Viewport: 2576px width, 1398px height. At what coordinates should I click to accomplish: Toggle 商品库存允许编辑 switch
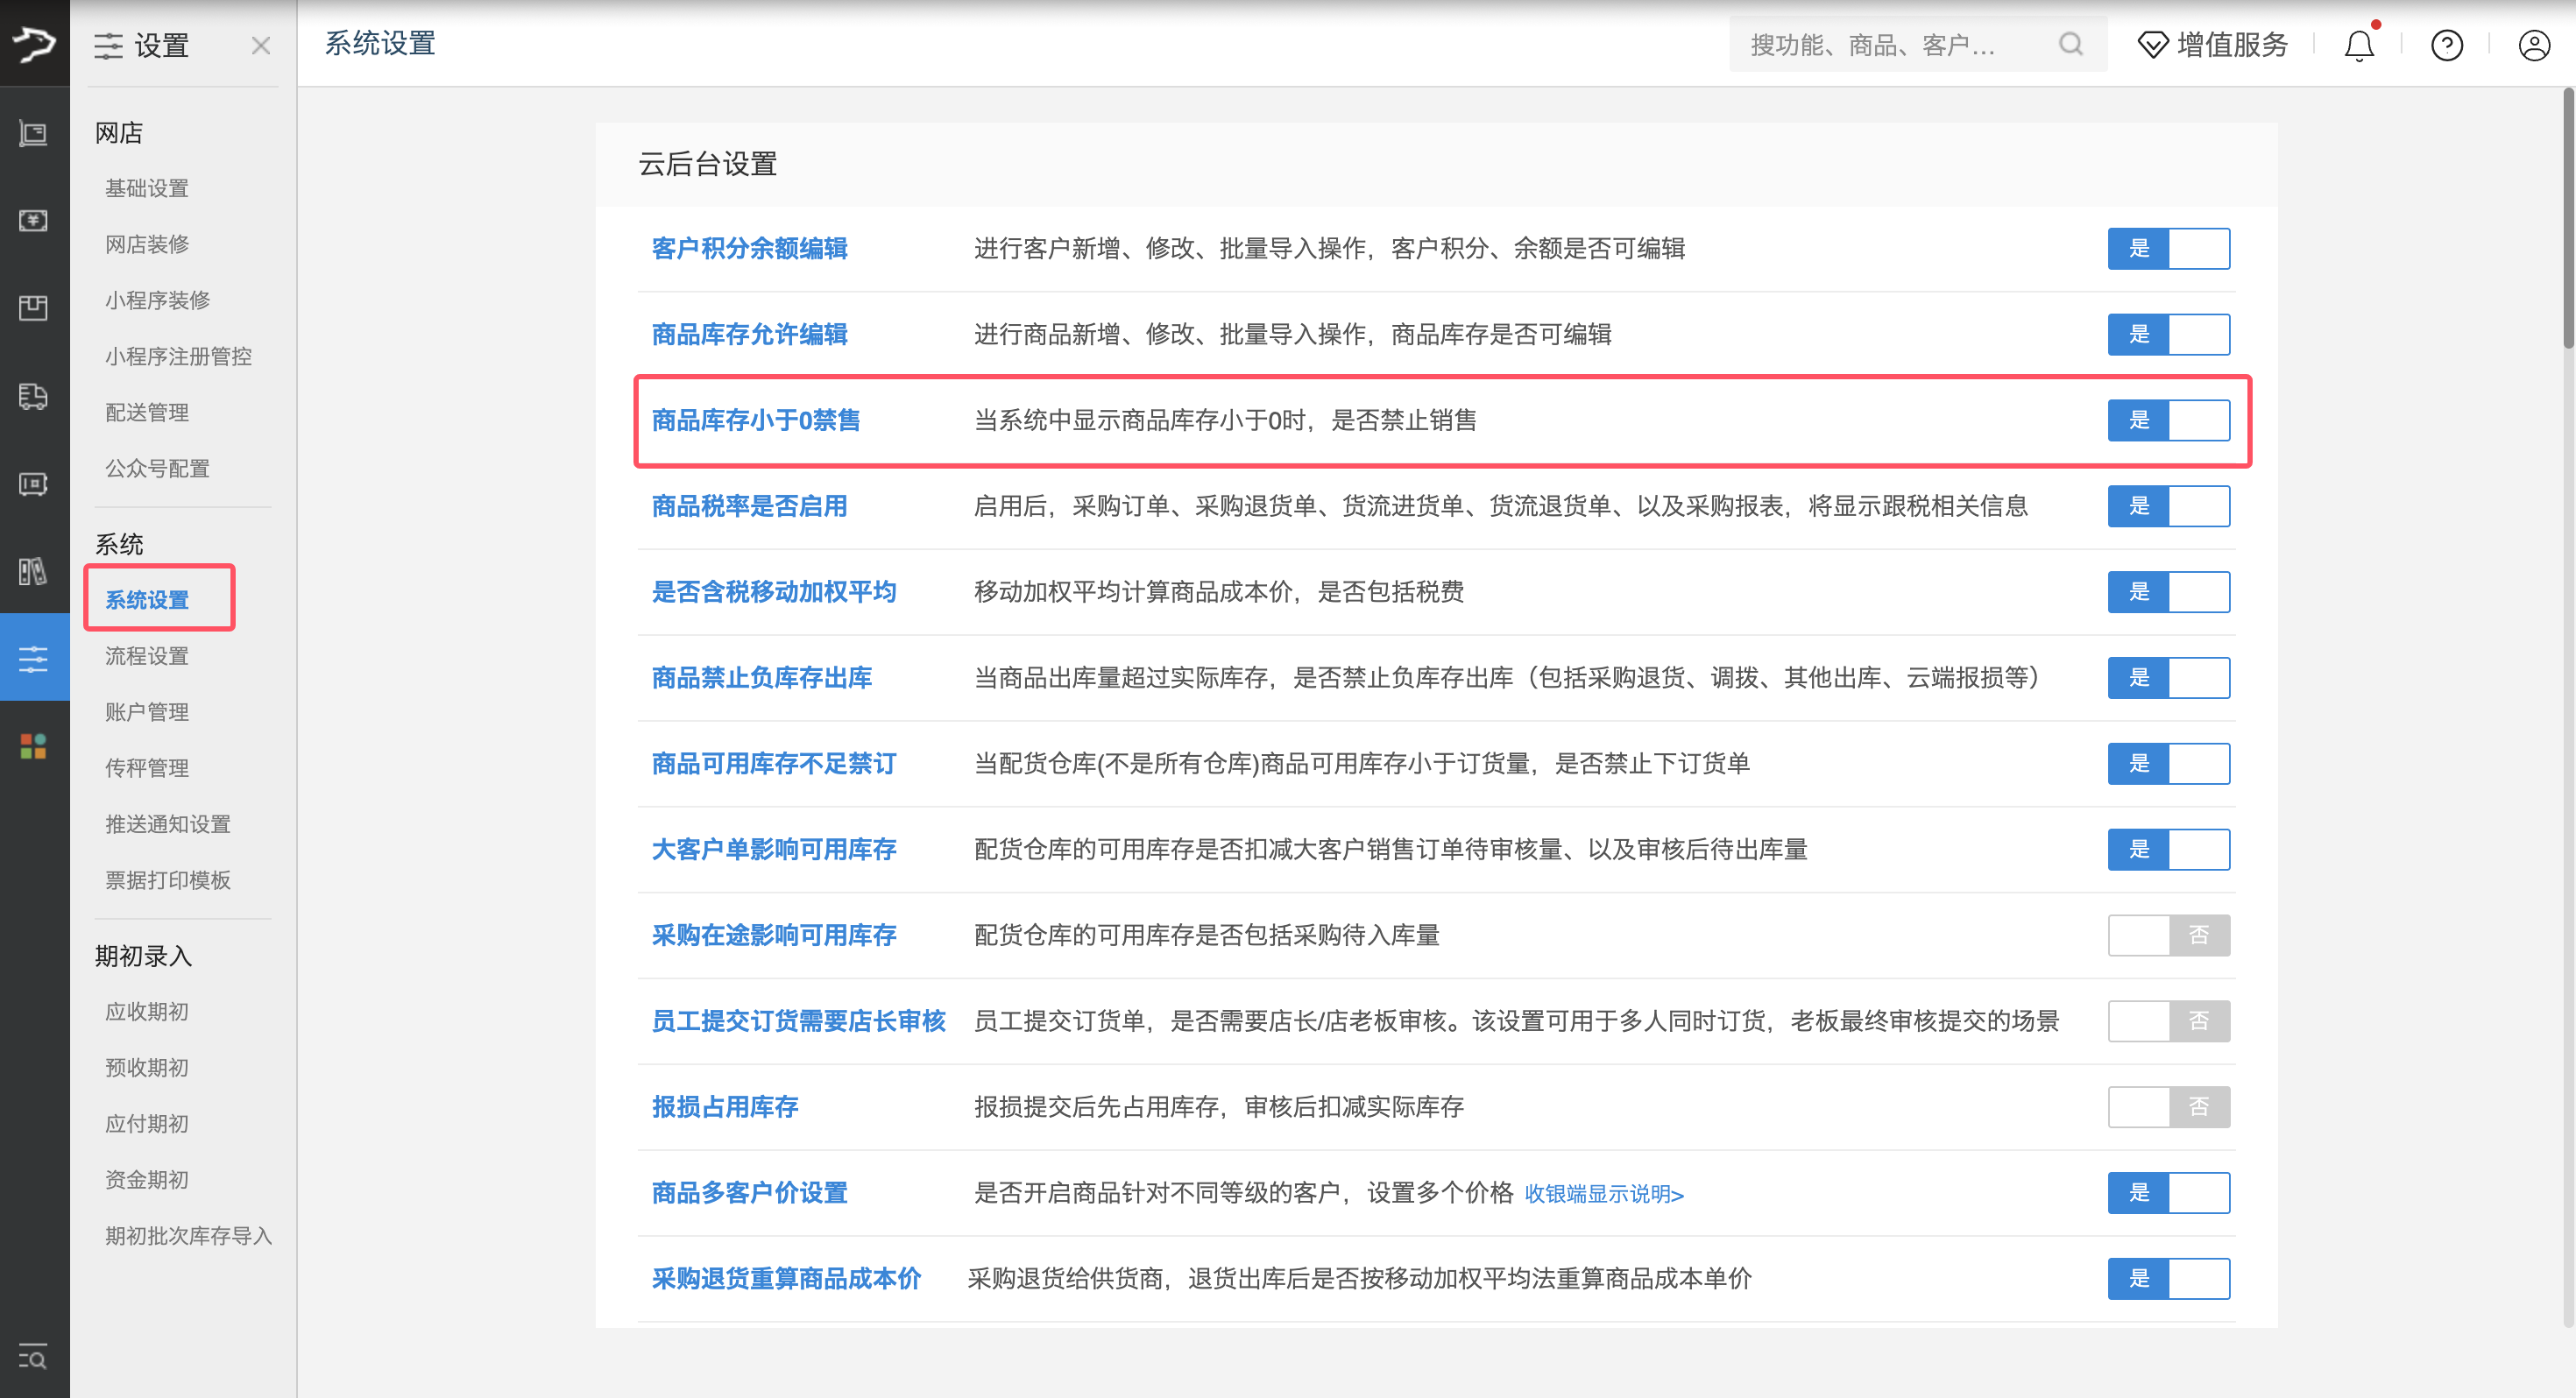pyautogui.click(x=2168, y=334)
